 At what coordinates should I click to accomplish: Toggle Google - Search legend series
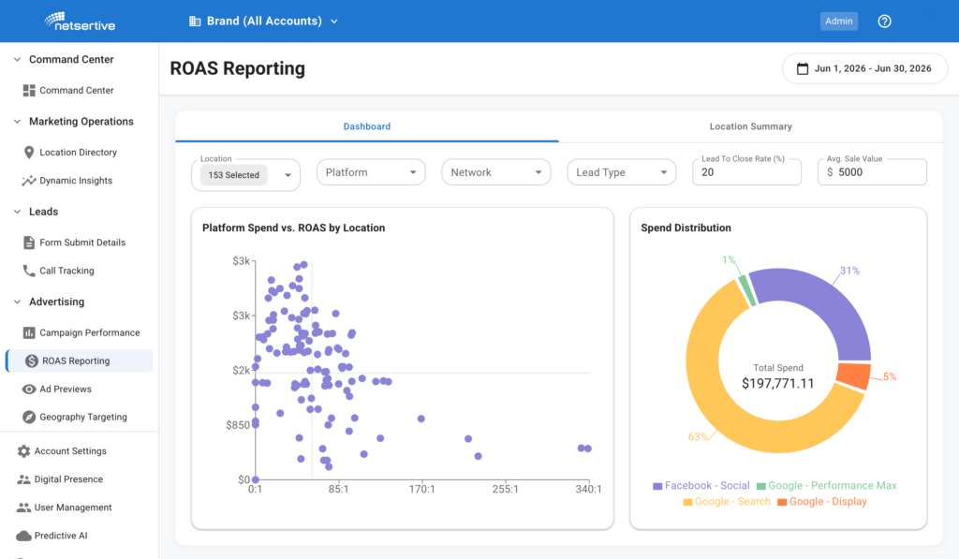727,502
